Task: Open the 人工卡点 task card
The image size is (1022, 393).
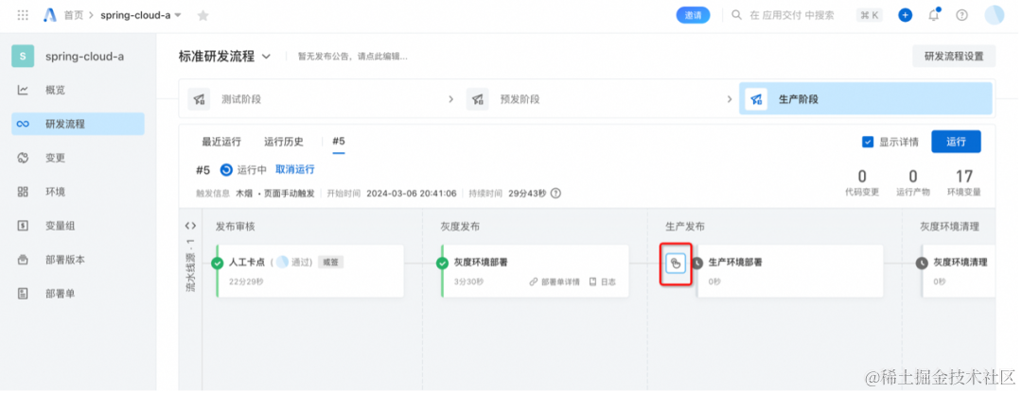Action: (x=310, y=271)
